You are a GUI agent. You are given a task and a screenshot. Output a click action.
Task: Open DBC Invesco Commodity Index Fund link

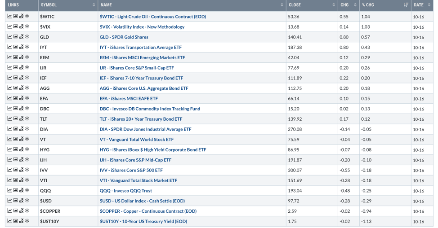click(x=150, y=109)
